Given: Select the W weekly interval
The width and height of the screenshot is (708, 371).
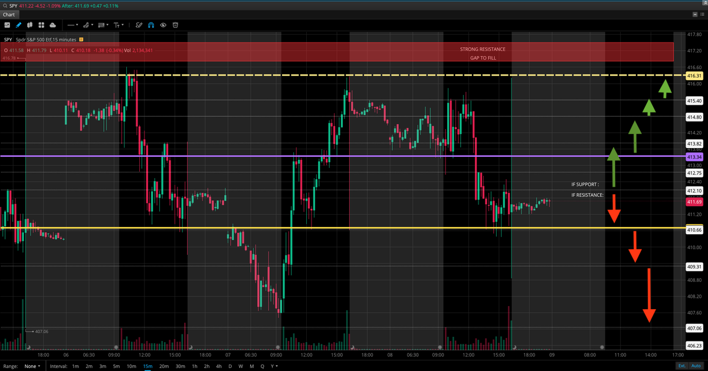Looking at the screenshot, I should (241, 366).
